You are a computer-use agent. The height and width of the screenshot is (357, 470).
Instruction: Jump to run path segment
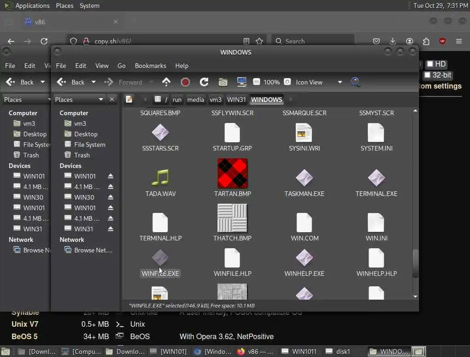click(177, 100)
